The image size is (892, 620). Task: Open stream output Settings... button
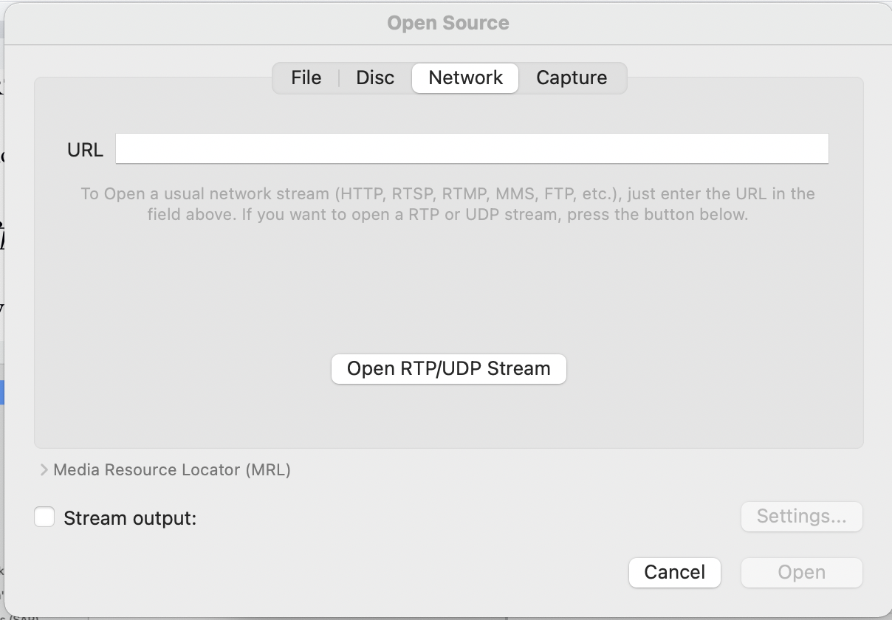click(801, 517)
